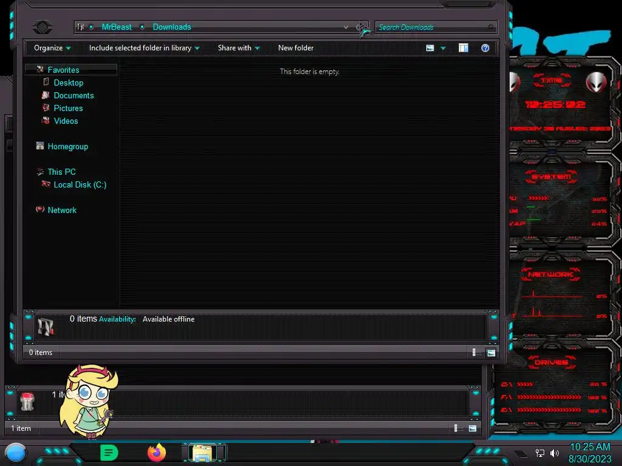
Task: Expand the address bar history dropdown
Action: click(x=346, y=27)
